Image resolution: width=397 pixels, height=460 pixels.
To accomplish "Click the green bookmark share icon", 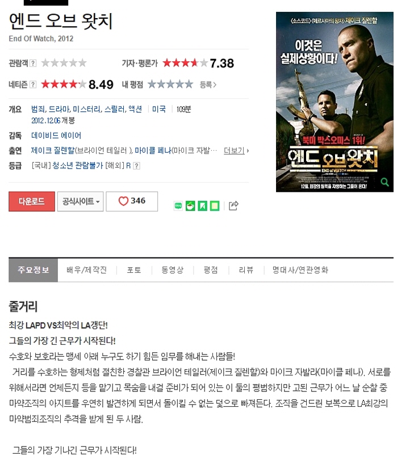I will tap(202, 206).
